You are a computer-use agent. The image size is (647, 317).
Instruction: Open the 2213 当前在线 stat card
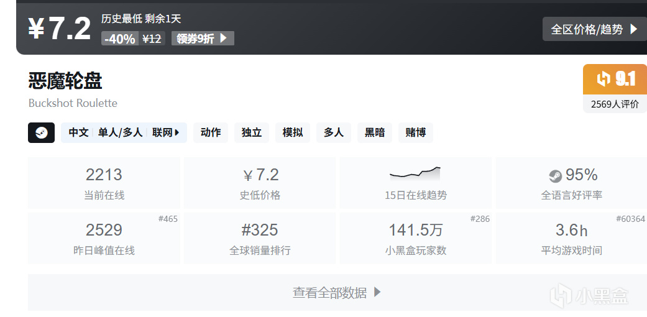pos(104,183)
